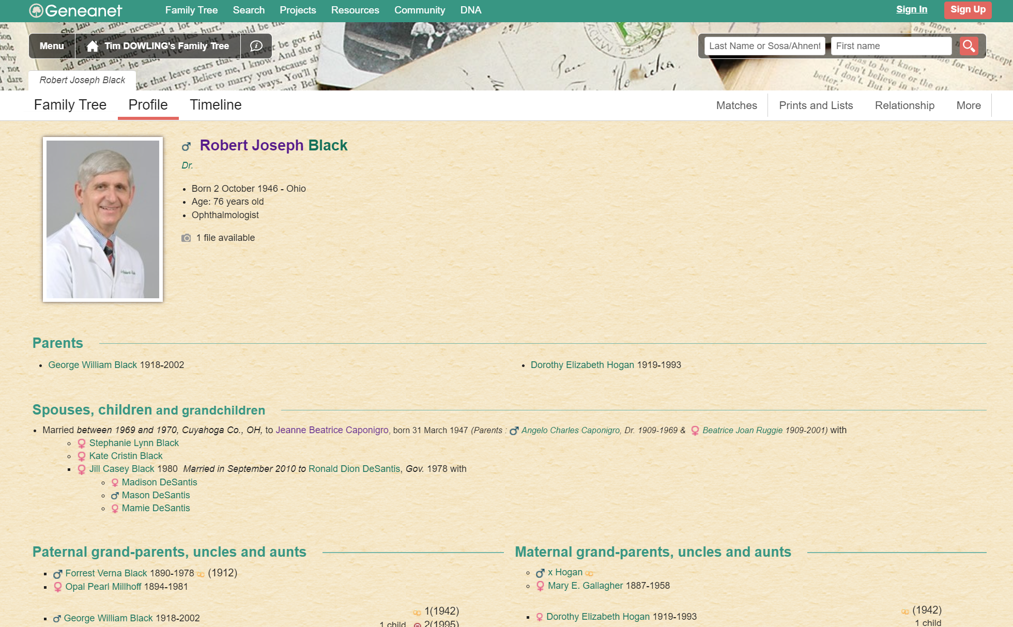1013x627 pixels.
Task: Open Kate Cristin Black's profile
Action: [x=126, y=456]
